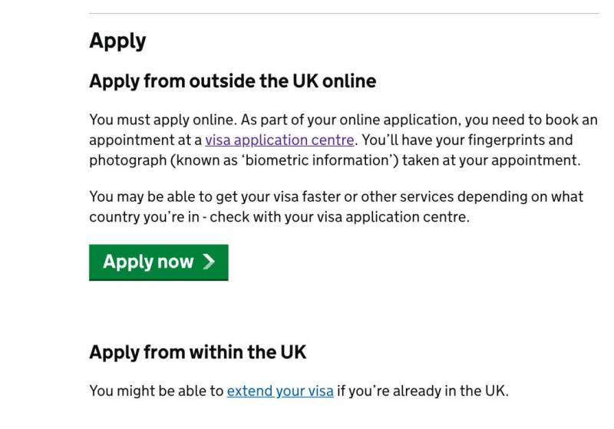Click the horizontal divider line above Apply

pos(344,14)
